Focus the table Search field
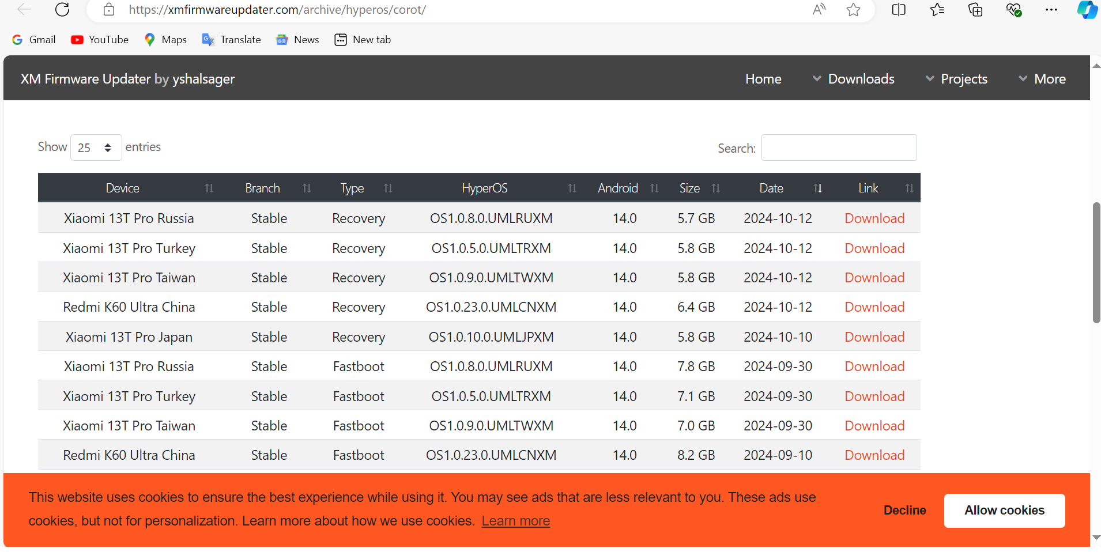1101x552 pixels. pos(839,148)
